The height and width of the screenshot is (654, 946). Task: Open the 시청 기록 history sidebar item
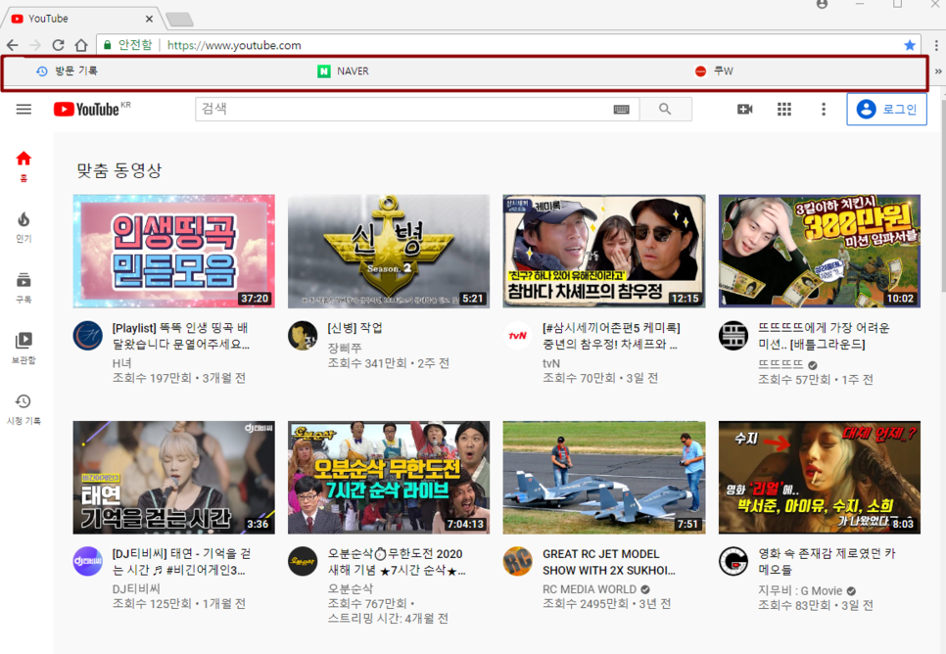tap(24, 408)
